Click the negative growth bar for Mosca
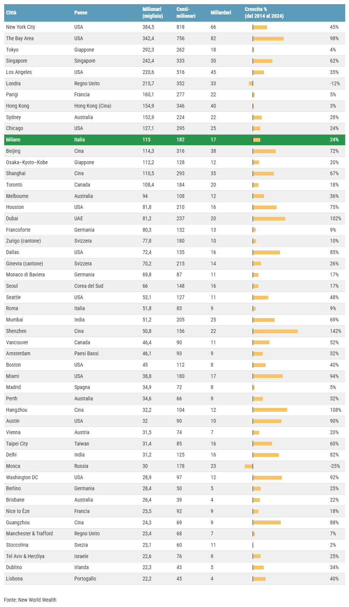 (x=248, y=466)
